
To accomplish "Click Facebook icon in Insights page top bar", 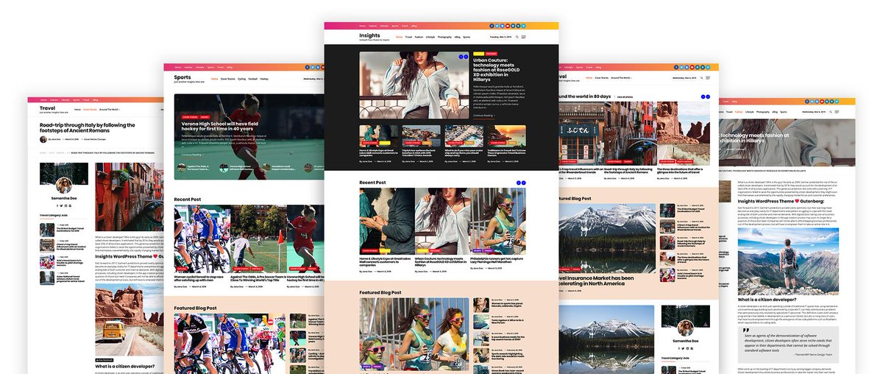I will tap(492, 26).
